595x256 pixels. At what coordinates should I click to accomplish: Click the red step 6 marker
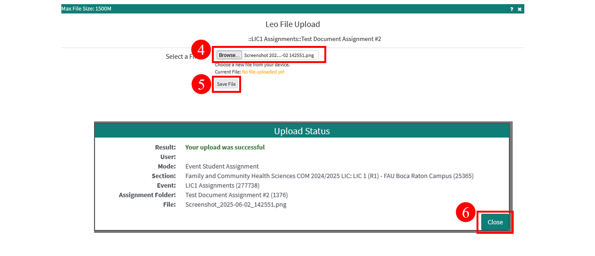click(x=465, y=212)
